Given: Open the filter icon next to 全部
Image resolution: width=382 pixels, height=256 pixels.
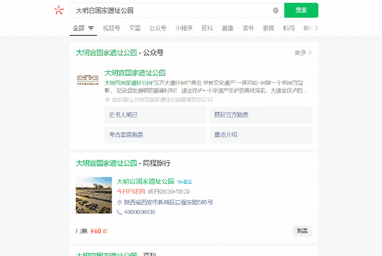Looking at the screenshot, I should [91, 29].
